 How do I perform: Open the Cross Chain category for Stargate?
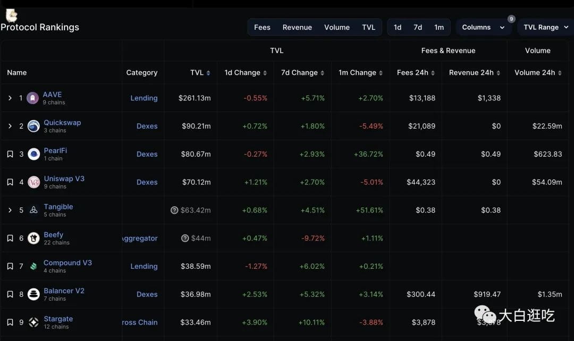click(140, 322)
